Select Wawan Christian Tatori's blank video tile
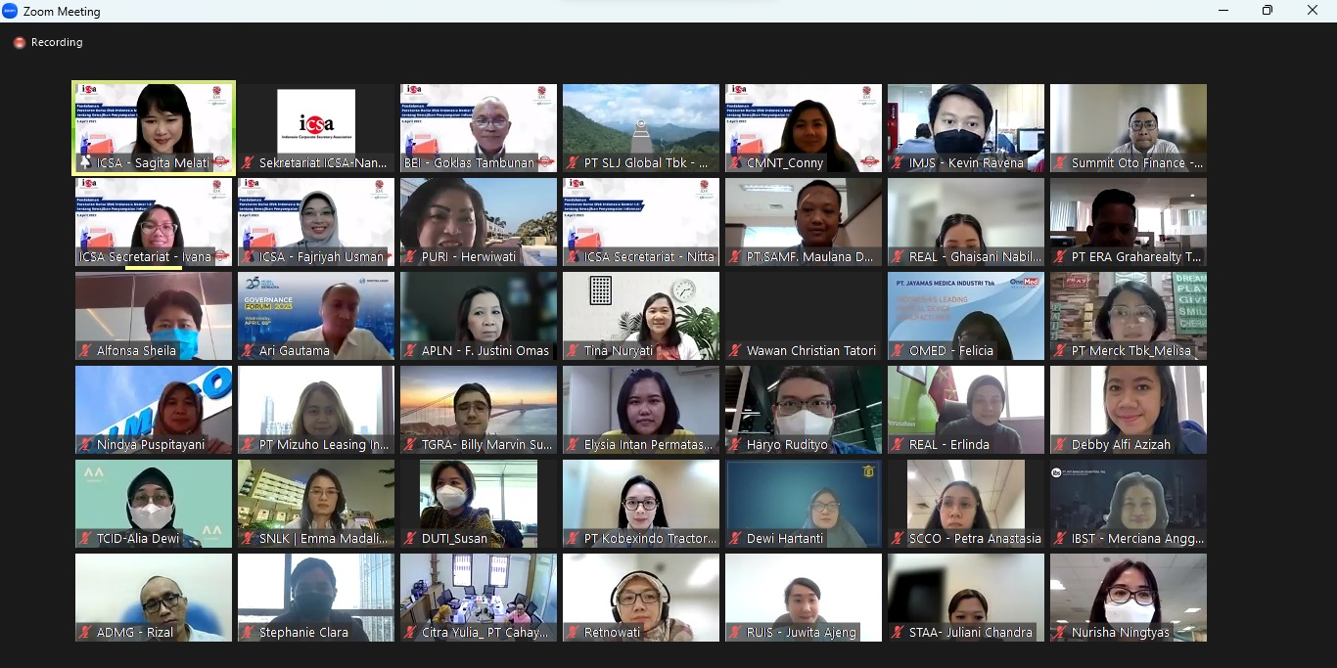This screenshot has width=1337, height=668. coord(804,310)
